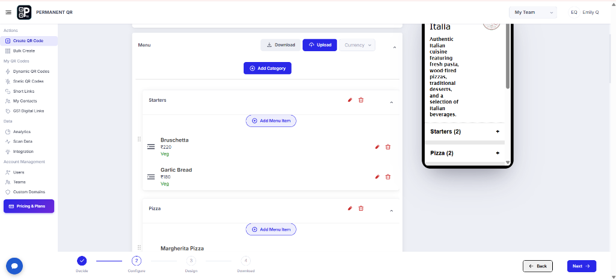Screen dimensions: 616x280
Task: Delete the Garlic Bread menu item
Action: click(388, 176)
